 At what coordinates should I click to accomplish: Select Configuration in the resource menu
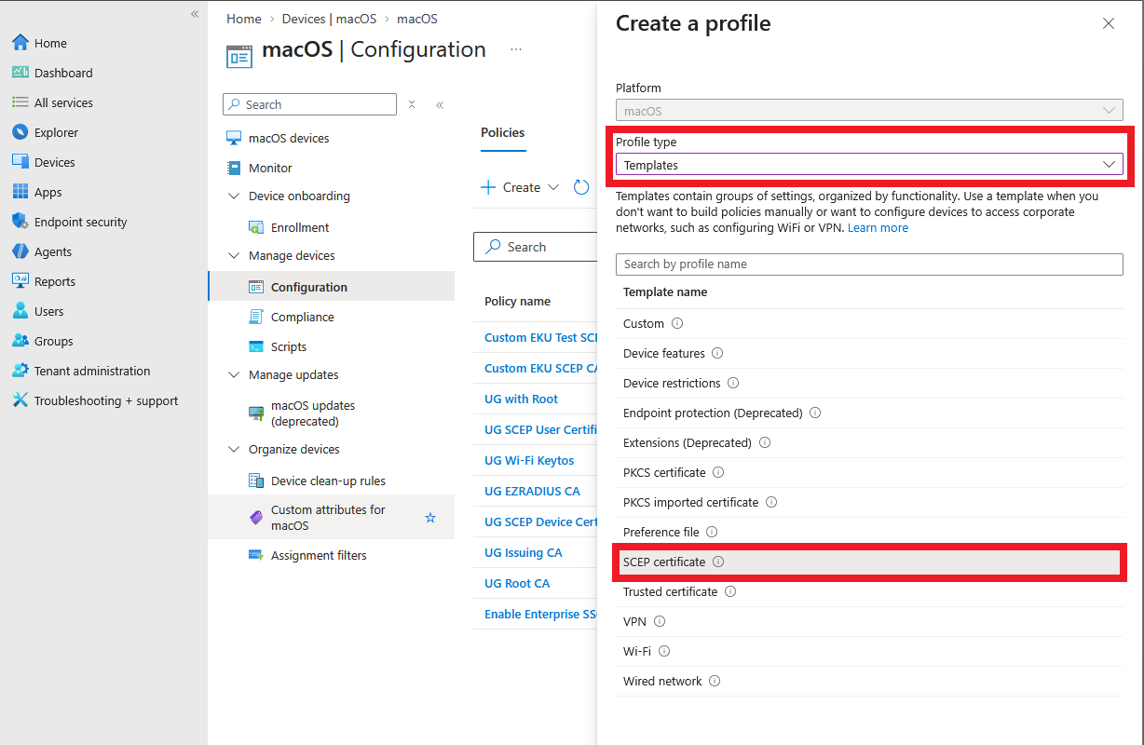coord(332,287)
